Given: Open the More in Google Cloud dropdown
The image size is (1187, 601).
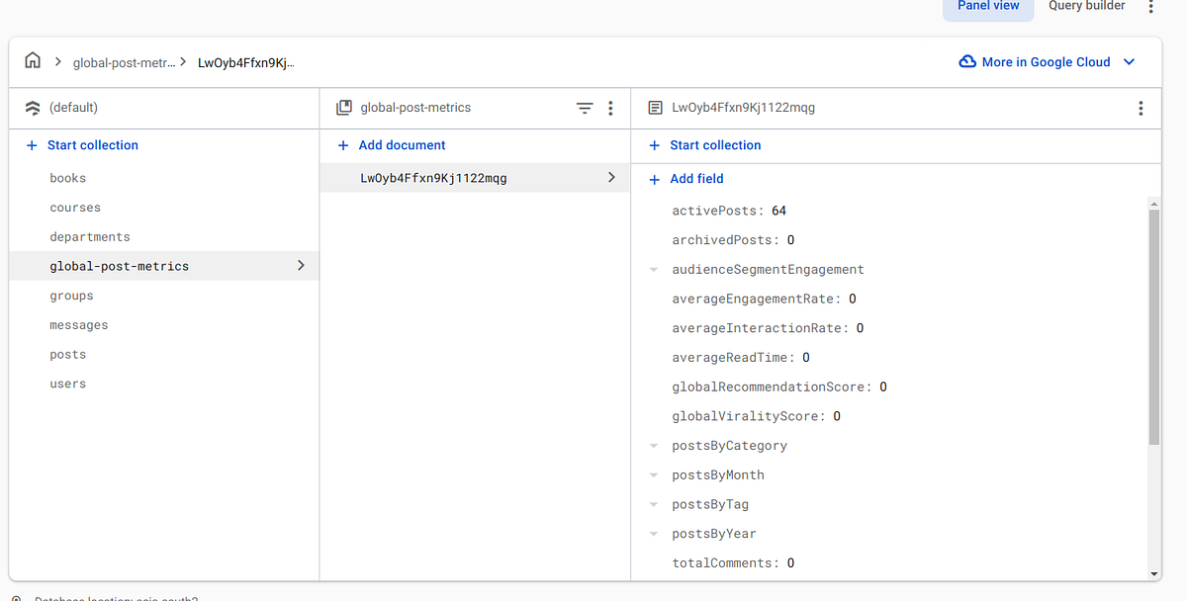Looking at the screenshot, I should tap(1130, 62).
